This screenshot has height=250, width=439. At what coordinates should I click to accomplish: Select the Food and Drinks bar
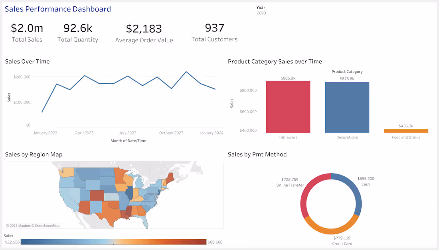click(405, 130)
